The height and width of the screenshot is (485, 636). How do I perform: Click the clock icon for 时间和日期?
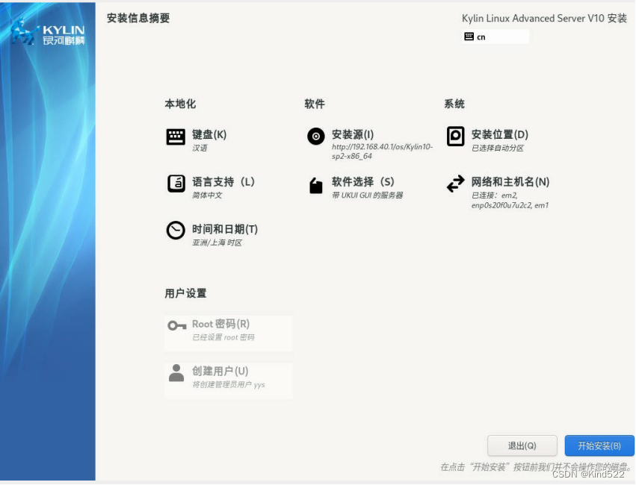[x=176, y=231]
